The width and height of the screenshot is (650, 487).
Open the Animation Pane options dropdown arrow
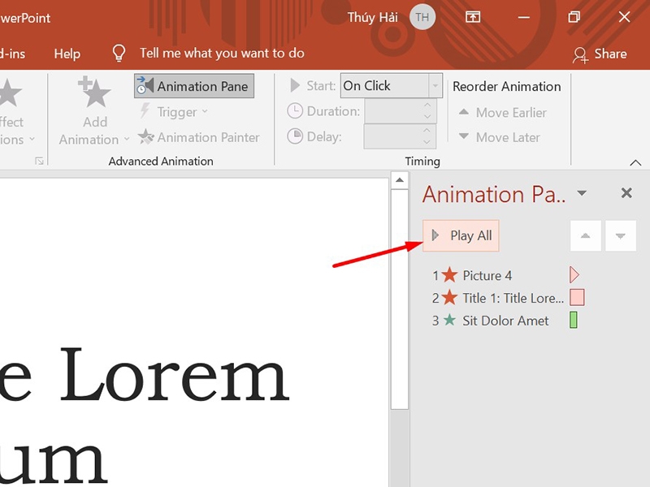click(582, 193)
